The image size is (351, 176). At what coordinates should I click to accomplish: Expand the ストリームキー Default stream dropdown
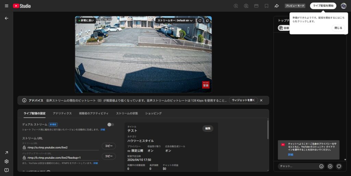click(x=175, y=21)
